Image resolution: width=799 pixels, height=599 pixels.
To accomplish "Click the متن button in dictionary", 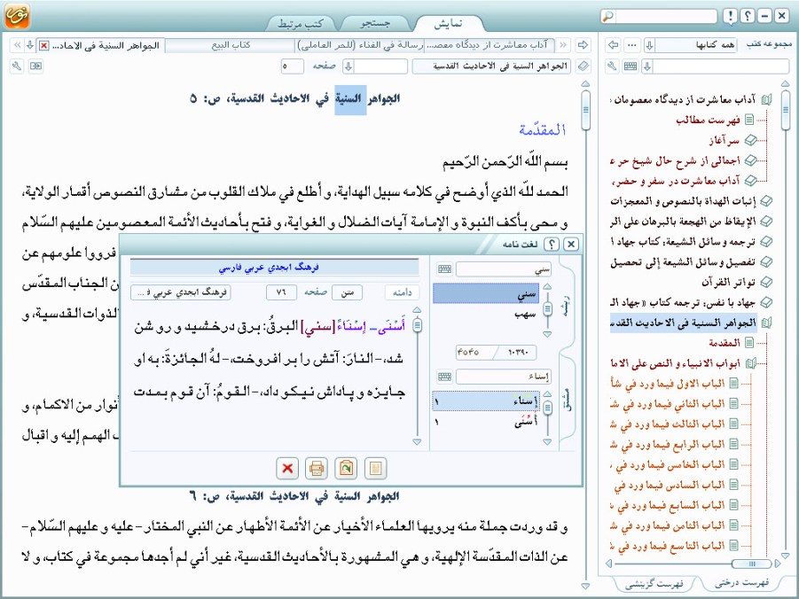I will pyautogui.click(x=347, y=292).
